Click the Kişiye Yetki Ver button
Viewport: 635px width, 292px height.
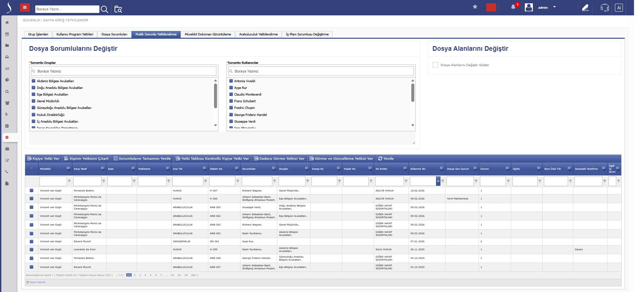44,158
